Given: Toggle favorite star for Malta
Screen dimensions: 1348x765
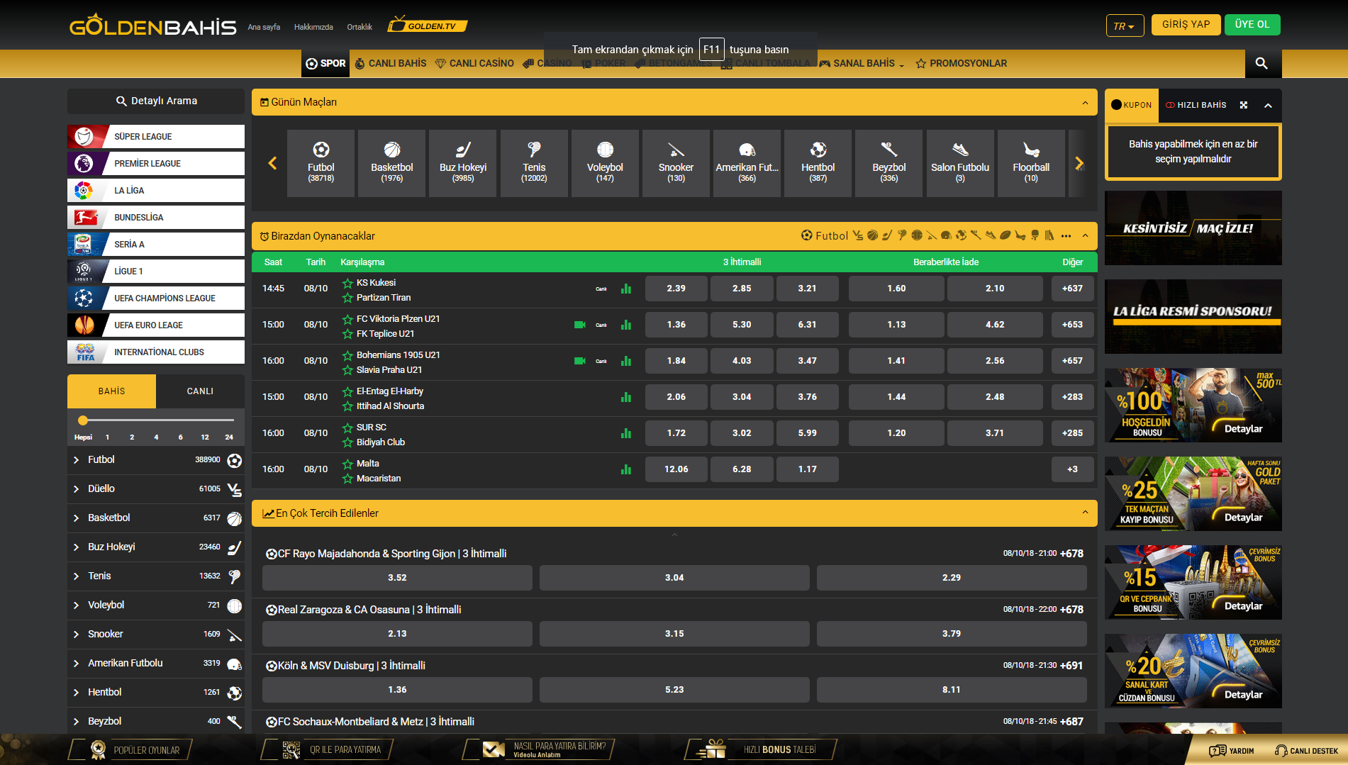Looking at the screenshot, I should coord(347,464).
